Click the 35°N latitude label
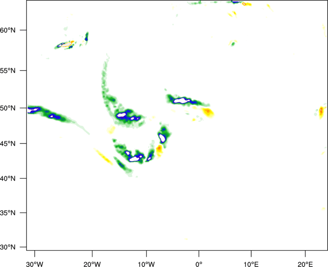 click(8, 213)
